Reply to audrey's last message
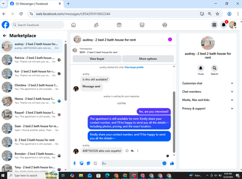This screenshot has height=179, width=242. pyautogui.click(x=132, y=151)
